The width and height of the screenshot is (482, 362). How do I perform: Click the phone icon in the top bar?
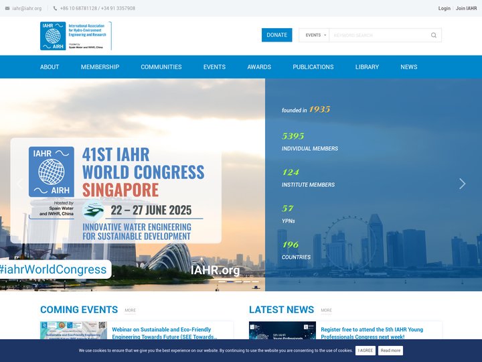click(56, 8)
